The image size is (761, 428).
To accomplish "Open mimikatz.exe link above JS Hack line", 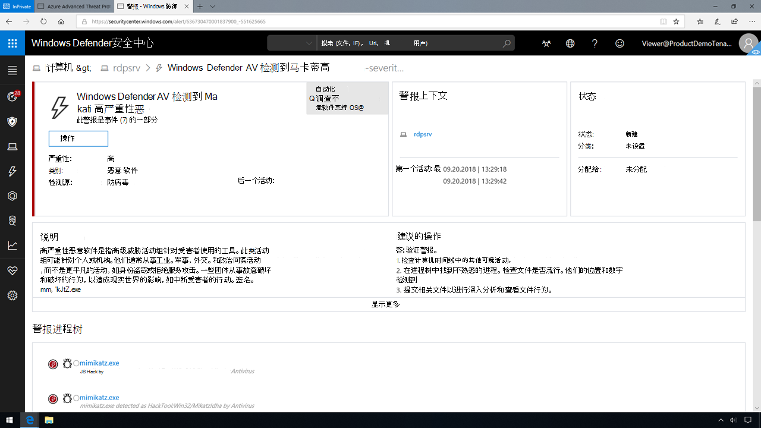I will pyautogui.click(x=99, y=363).
